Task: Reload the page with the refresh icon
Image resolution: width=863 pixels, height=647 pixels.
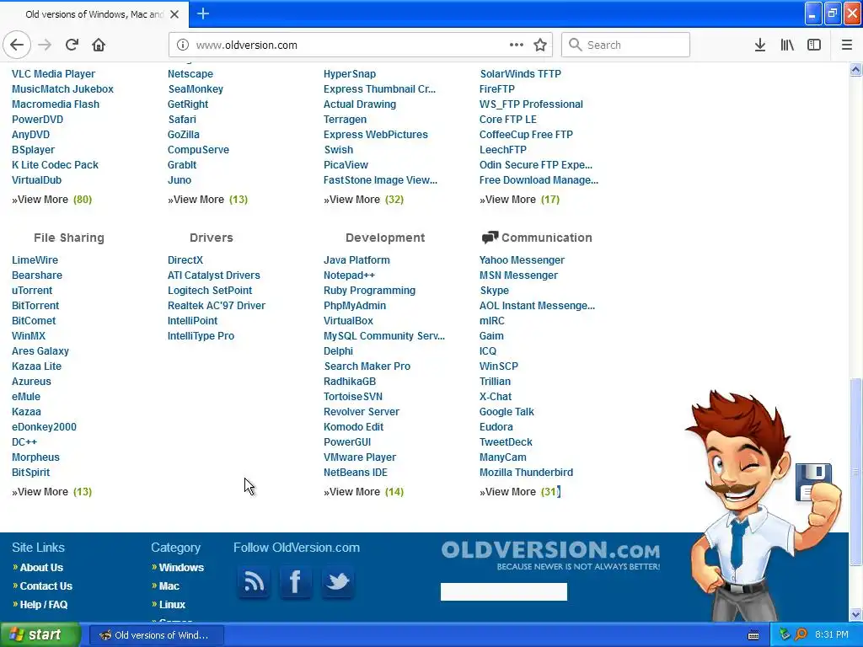Action: click(72, 45)
